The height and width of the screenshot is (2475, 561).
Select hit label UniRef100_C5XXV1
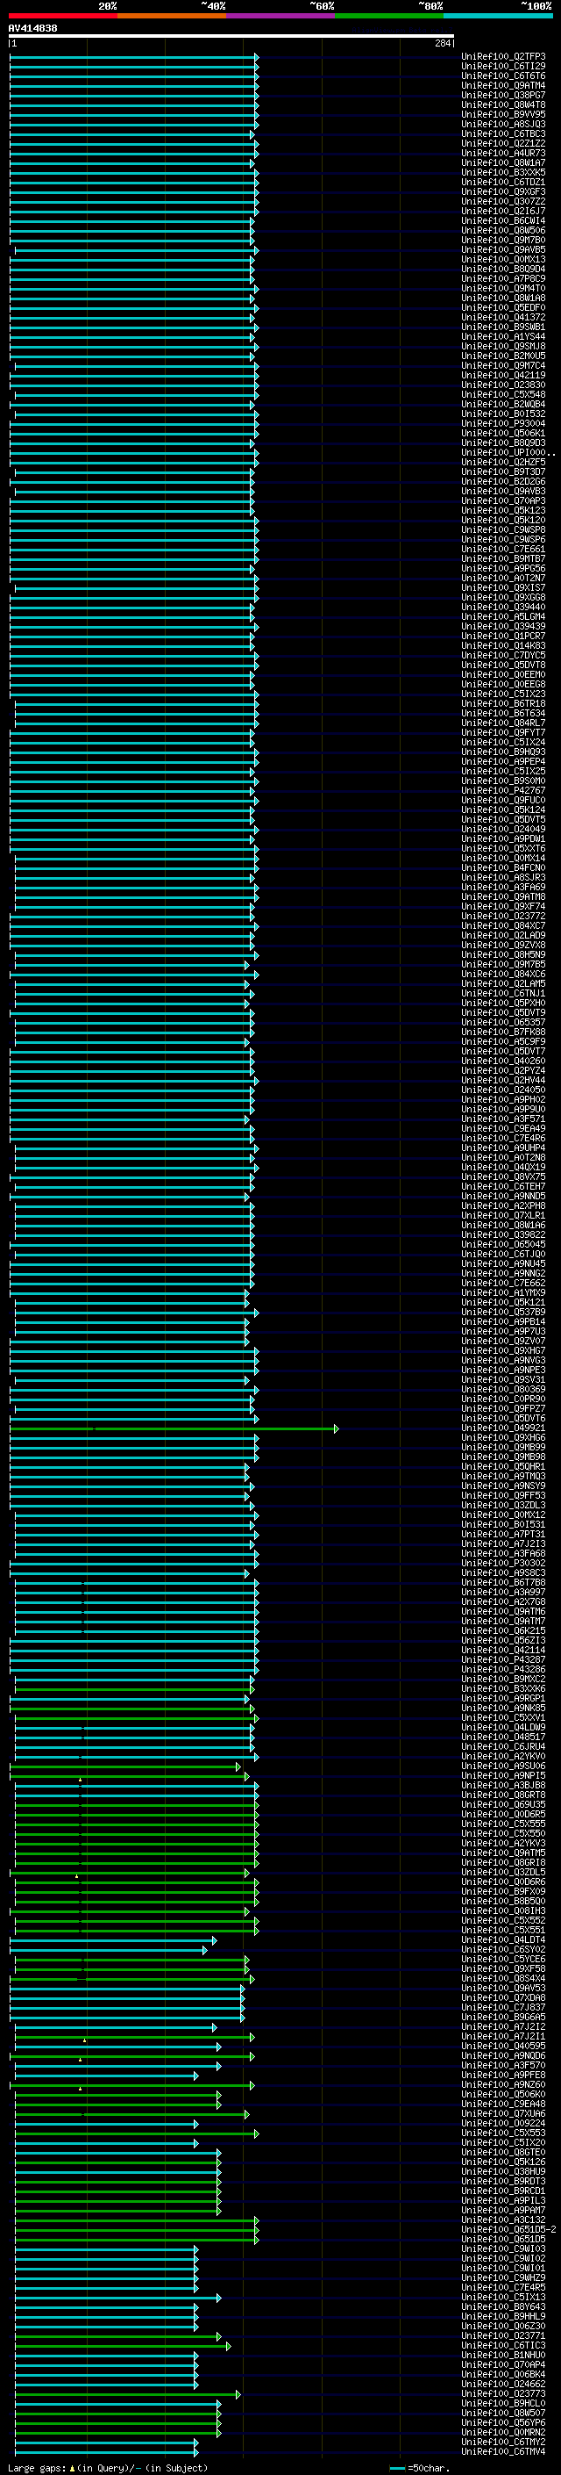click(x=503, y=1717)
